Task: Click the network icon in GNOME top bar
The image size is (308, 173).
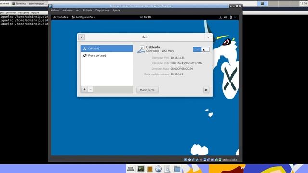Action: pyautogui.click(x=220, y=17)
